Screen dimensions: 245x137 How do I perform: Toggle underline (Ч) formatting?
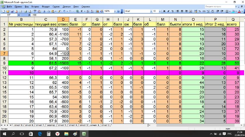click(x=172, y=11)
